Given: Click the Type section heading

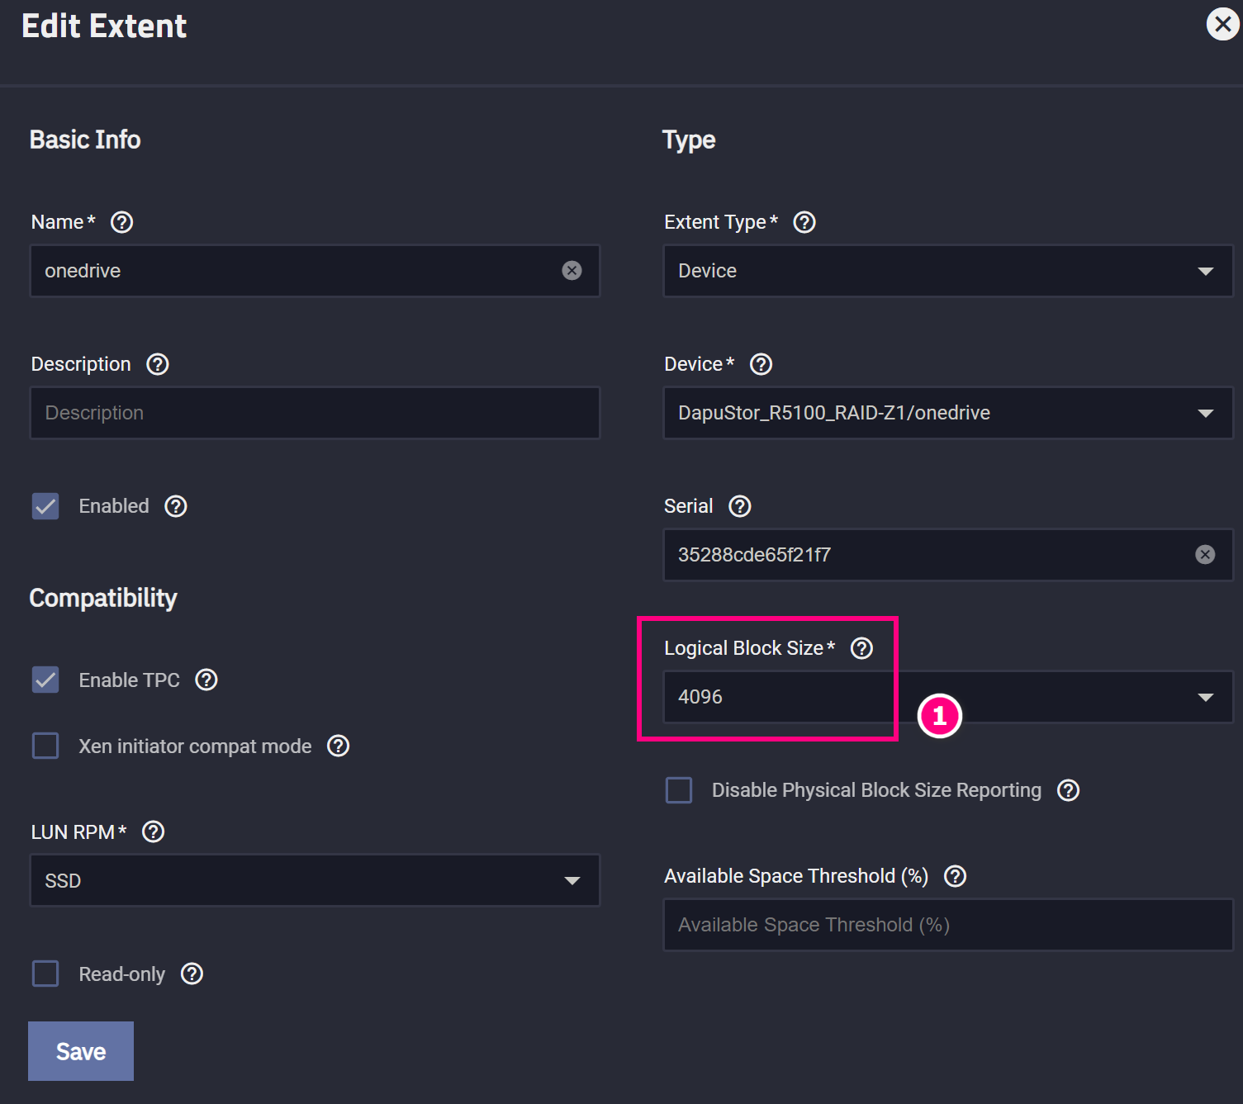Looking at the screenshot, I should pyautogui.click(x=689, y=140).
